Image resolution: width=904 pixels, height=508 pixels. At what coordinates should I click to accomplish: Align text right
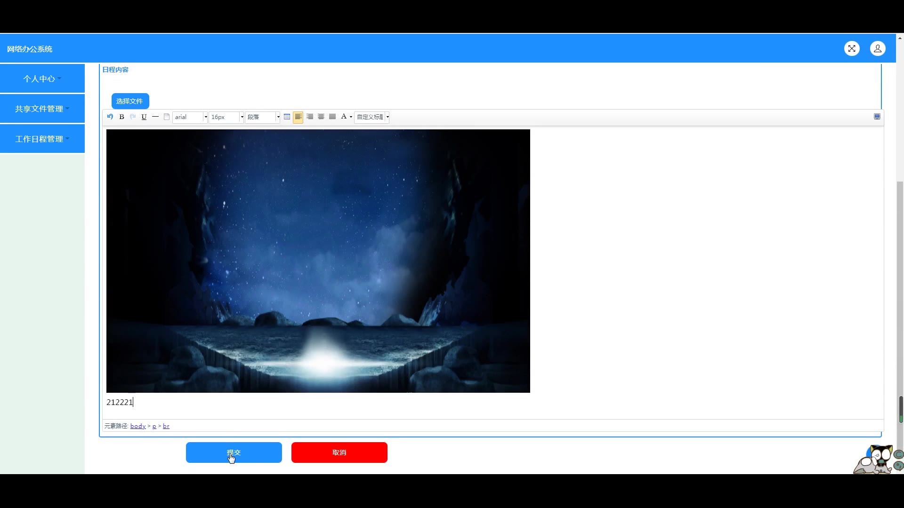tap(310, 117)
